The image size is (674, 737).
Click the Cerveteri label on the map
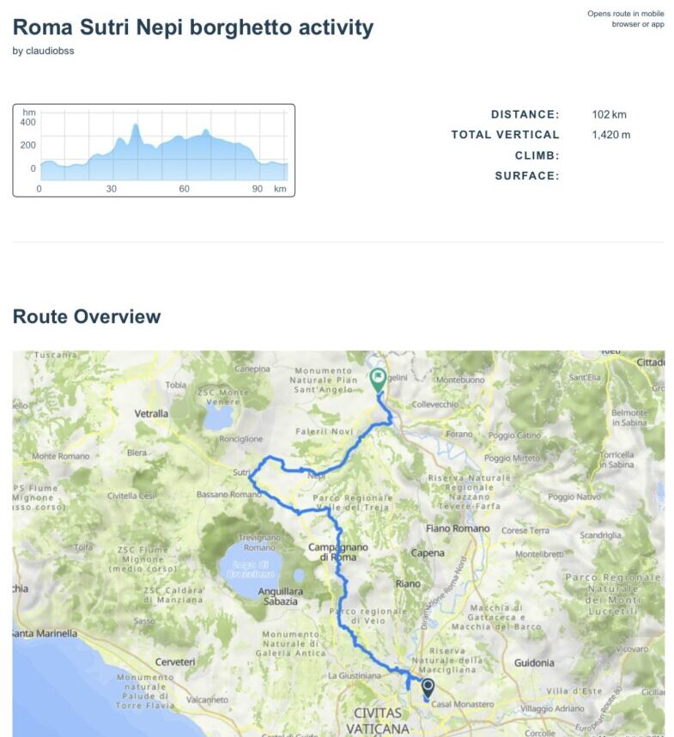click(x=174, y=662)
